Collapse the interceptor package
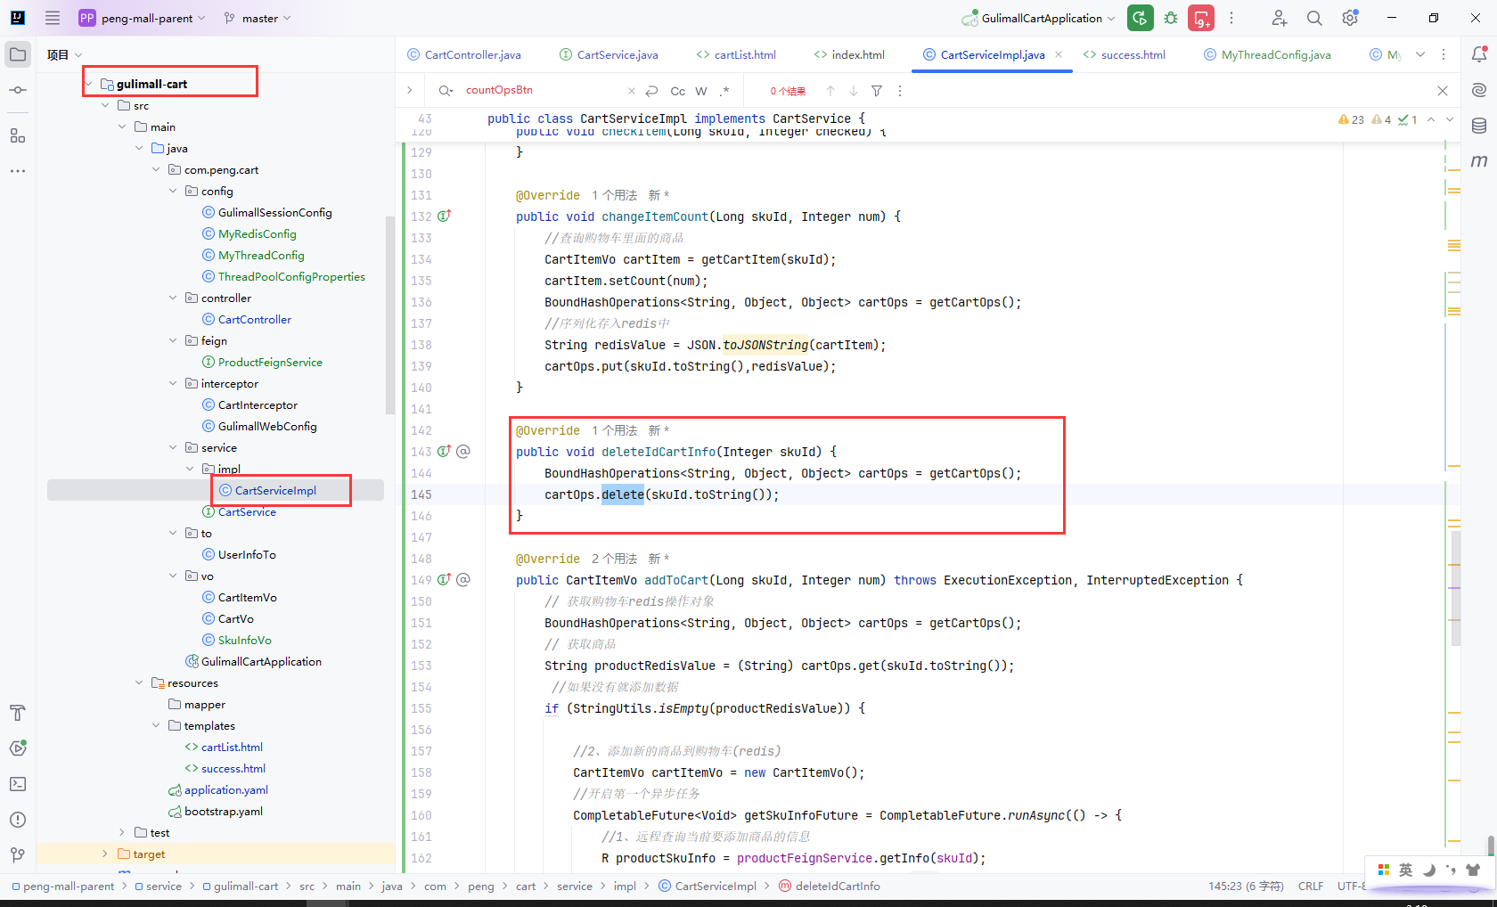Viewport: 1497px width, 907px height. (173, 383)
